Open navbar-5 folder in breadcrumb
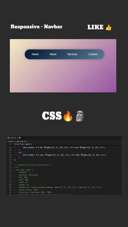Screen dimensions: 128x227 [x=11, y=141]
